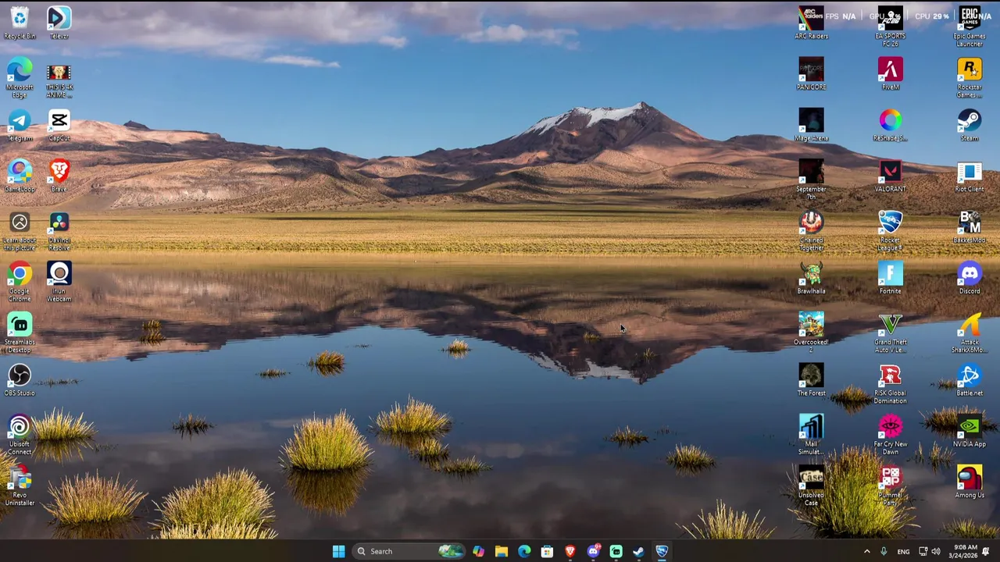Launch Fortnite desktop shortcut
Viewport: 1000px width, 562px height.
click(x=890, y=278)
